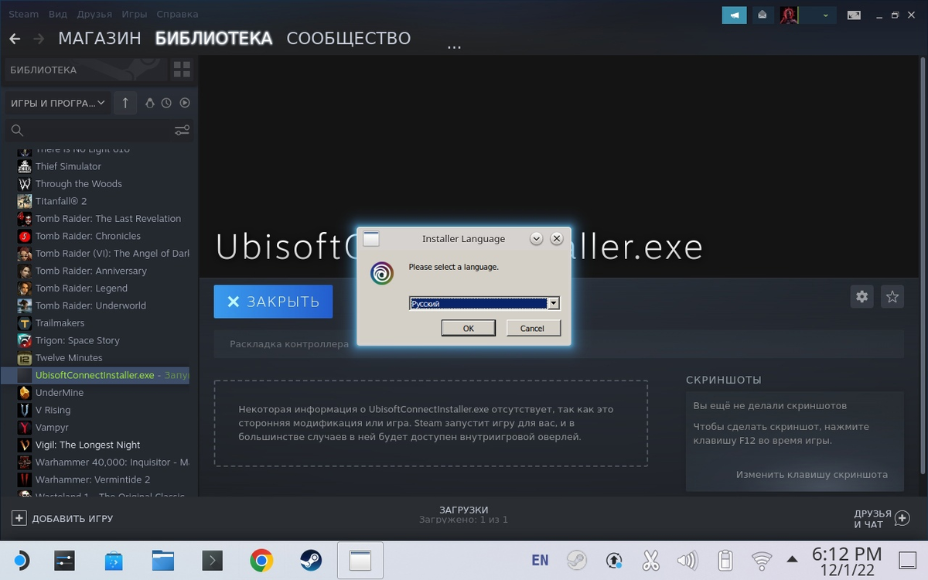Click Steam announcements megaphone icon
The image size is (928, 580).
coord(735,15)
